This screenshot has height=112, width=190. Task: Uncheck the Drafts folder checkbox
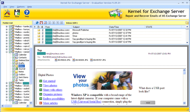tap(14, 63)
